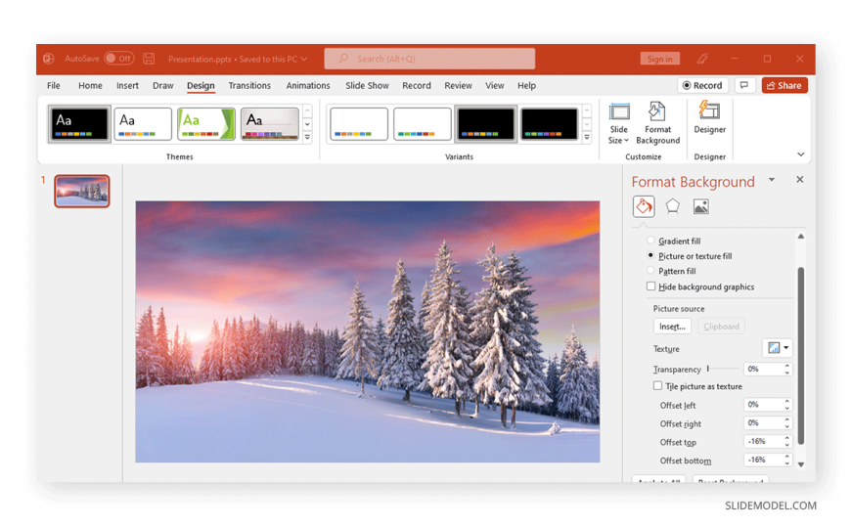Adjust Offset left spinner
The width and height of the screenshot is (851, 527).
[x=787, y=405]
